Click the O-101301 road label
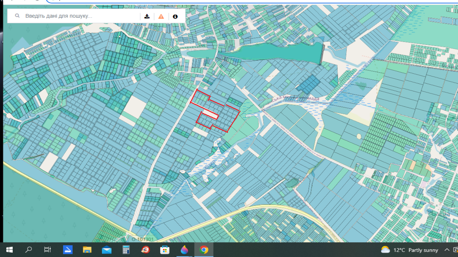Screen dimensions: 458x257 click(x=142, y=239)
